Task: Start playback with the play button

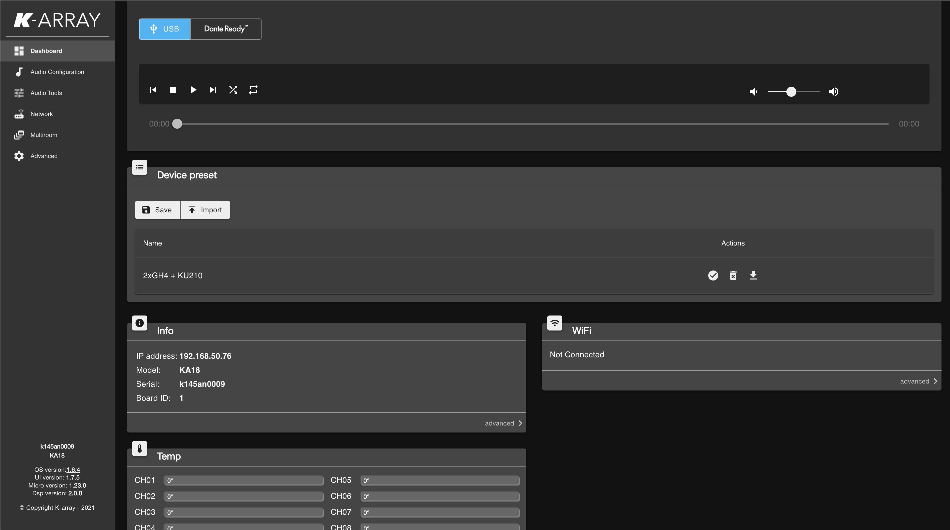Action: click(x=193, y=90)
